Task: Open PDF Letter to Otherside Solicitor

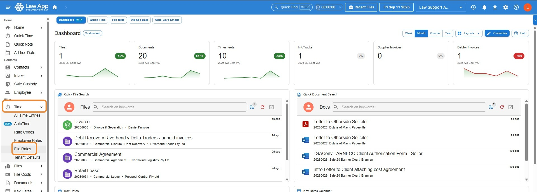Action: (x=409, y=124)
